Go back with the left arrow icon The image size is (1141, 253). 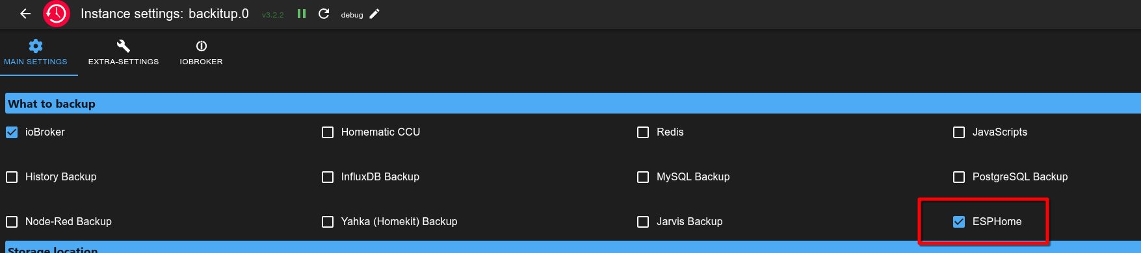tap(25, 14)
